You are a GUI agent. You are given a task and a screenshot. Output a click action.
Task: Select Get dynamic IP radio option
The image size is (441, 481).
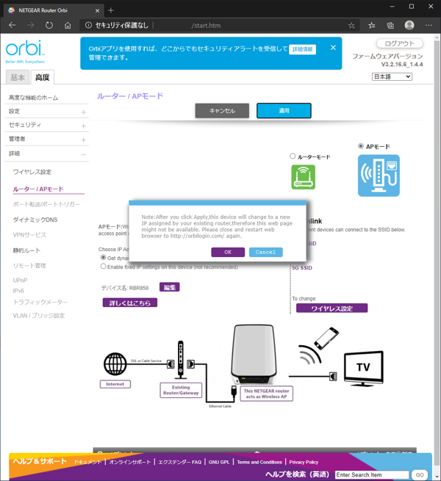104,257
